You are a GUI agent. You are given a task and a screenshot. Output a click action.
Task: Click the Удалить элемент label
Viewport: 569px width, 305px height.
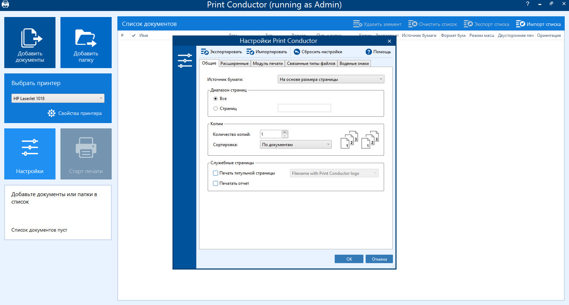pyautogui.click(x=383, y=24)
